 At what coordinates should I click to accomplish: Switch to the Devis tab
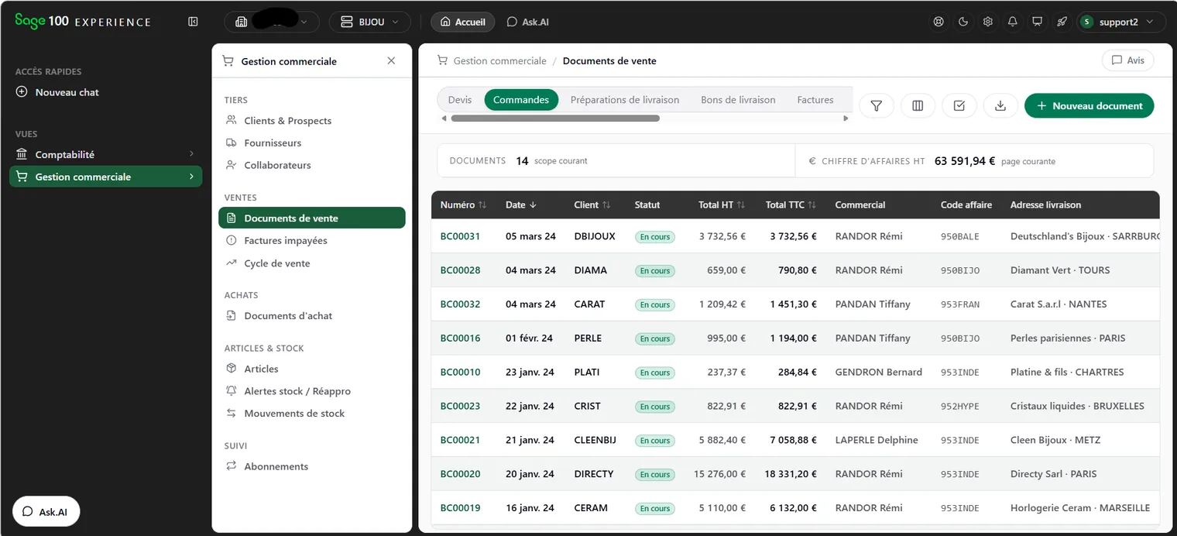click(460, 100)
